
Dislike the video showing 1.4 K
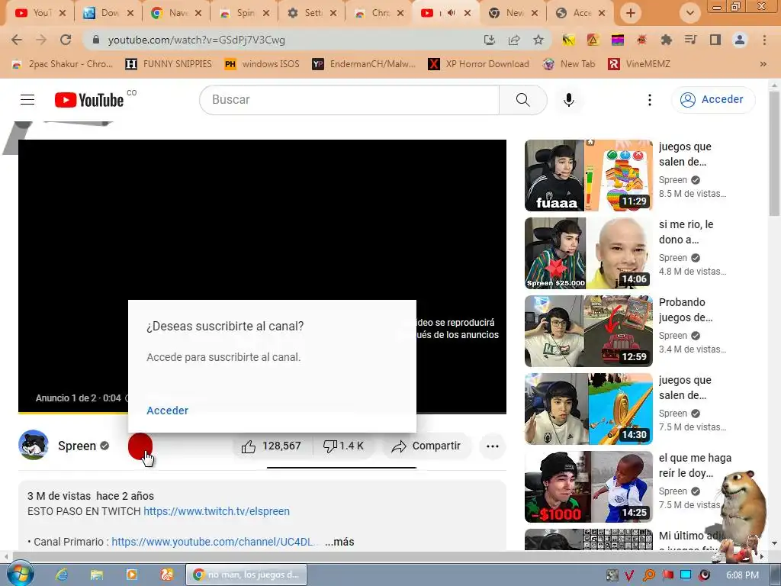click(343, 446)
